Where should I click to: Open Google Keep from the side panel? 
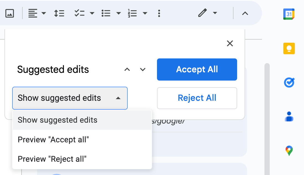pos(289,48)
